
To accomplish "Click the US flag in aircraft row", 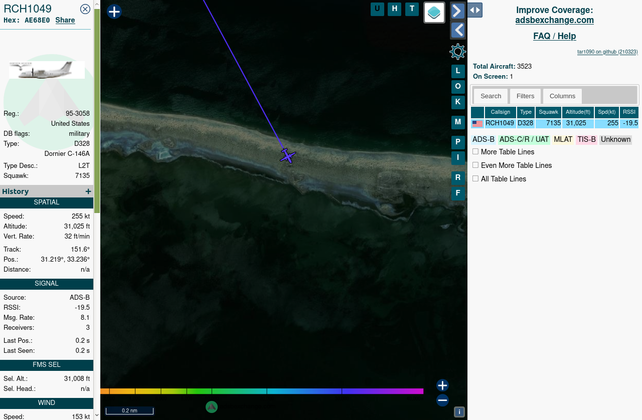I will click(x=477, y=123).
